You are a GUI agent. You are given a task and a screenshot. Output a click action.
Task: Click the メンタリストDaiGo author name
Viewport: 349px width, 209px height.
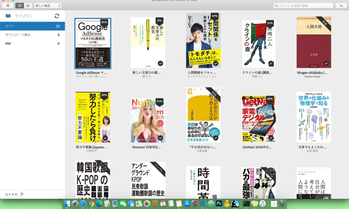(x=202, y=77)
